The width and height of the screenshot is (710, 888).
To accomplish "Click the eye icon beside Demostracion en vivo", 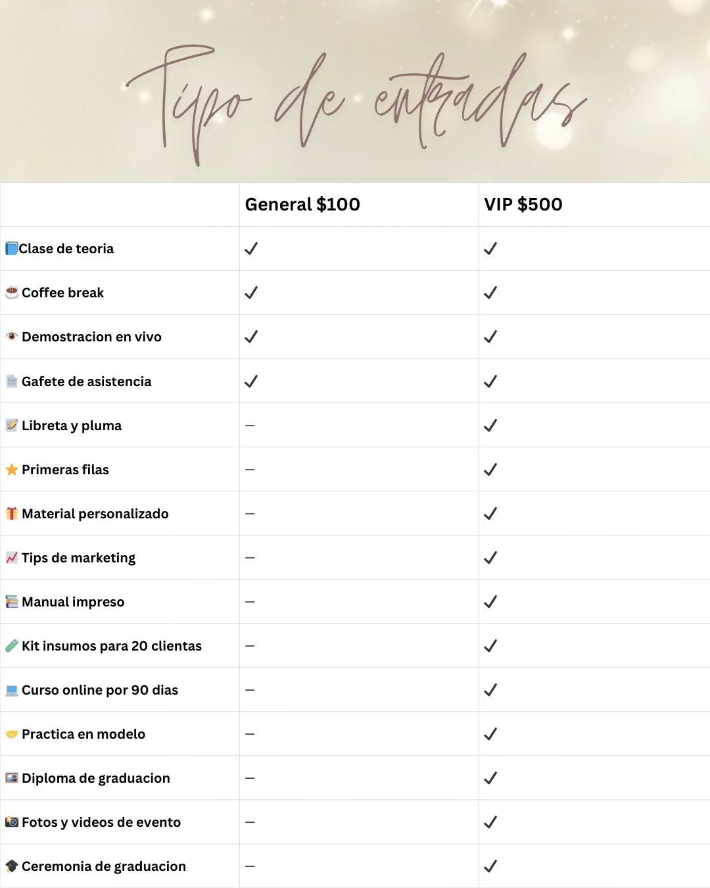I will [12, 337].
